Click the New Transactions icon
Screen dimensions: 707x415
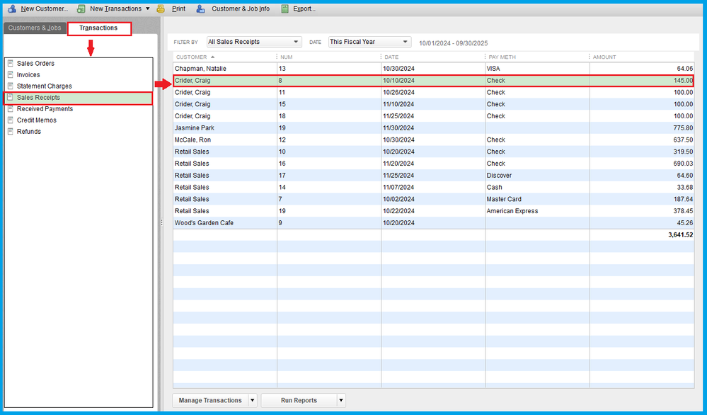click(81, 8)
